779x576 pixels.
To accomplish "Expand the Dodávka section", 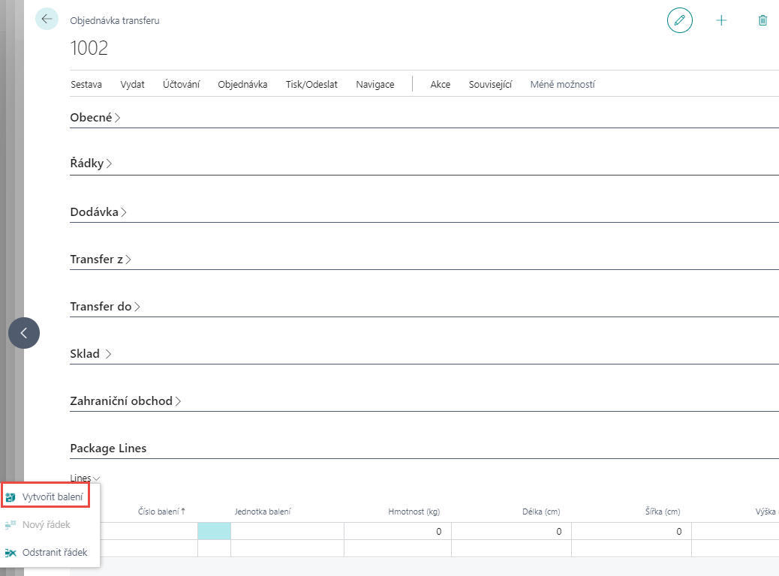I will coord(98,212).
